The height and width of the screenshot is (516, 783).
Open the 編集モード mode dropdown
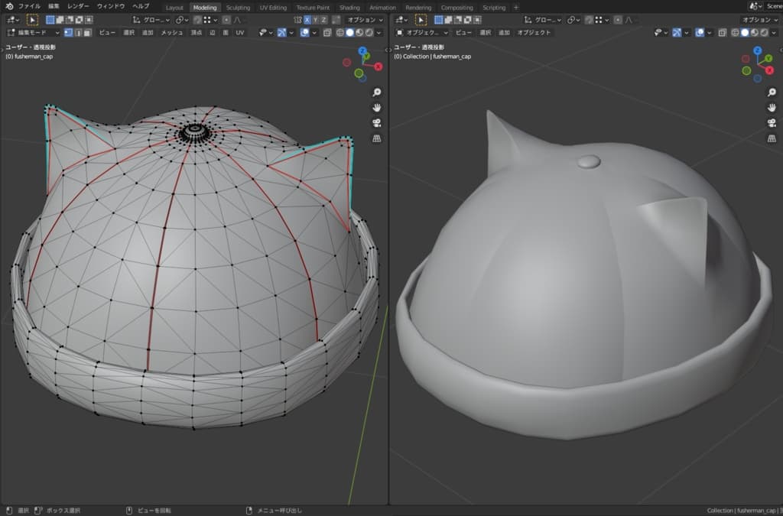point(34,33)
